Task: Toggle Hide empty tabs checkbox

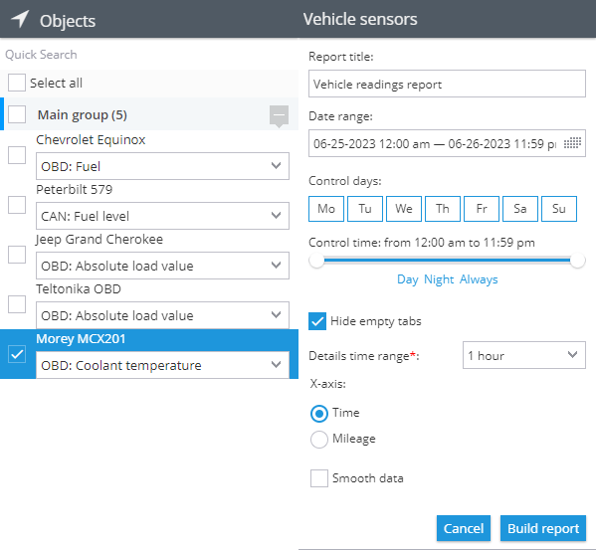Action: tap(317, 321)
